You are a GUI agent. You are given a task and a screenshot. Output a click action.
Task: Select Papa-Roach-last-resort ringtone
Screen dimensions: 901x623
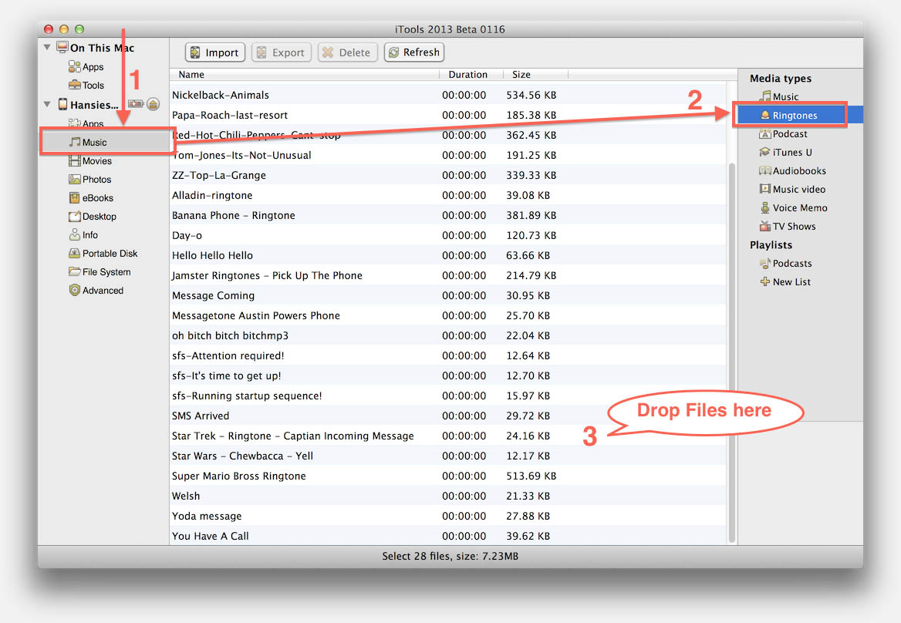[x=448, y=115]
